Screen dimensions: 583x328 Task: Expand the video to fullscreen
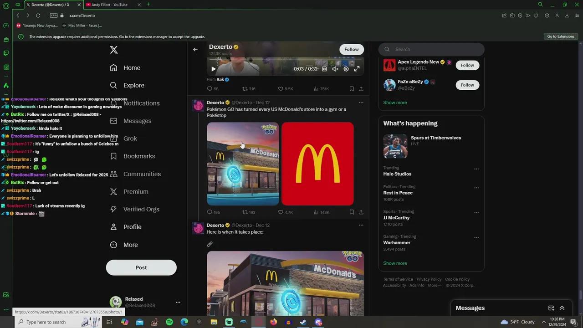click(357, 69)
